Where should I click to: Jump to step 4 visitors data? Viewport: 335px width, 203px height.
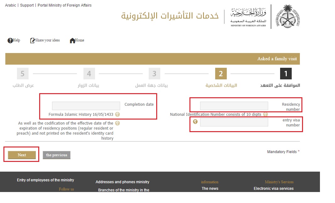point(89,74)
